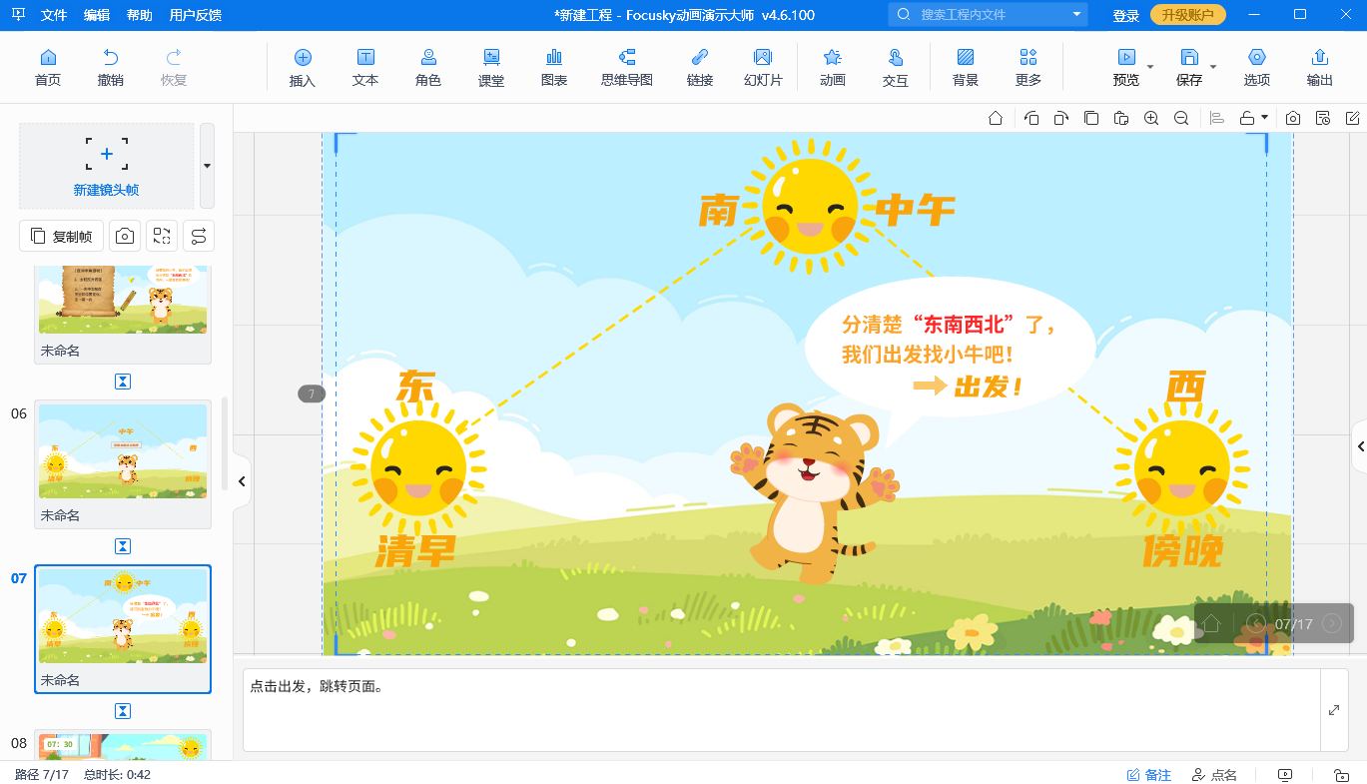Paste using the canvas toolbar icon

click(x=1121, y=118)
